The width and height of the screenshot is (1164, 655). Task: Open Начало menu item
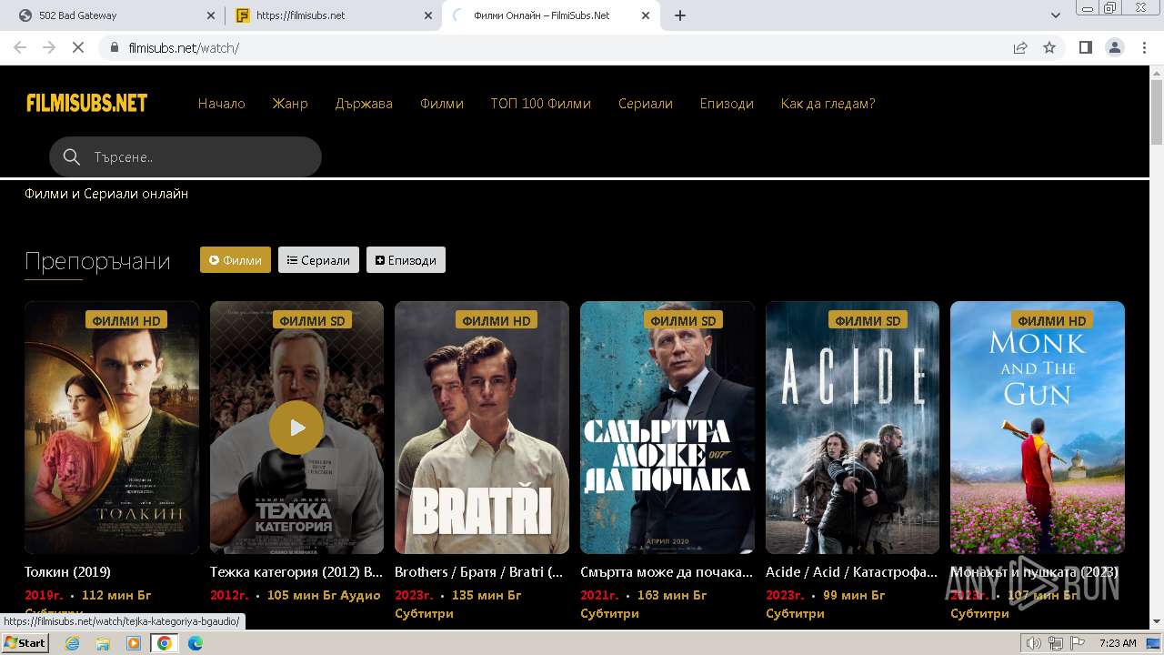[222, 104]
